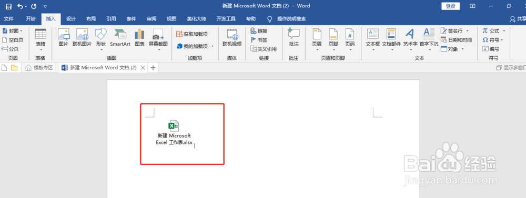The height and width of the screenshot is (198, 526).
Task: Select the embedded Excel worksheet icon
Action: tap(174, 126)
